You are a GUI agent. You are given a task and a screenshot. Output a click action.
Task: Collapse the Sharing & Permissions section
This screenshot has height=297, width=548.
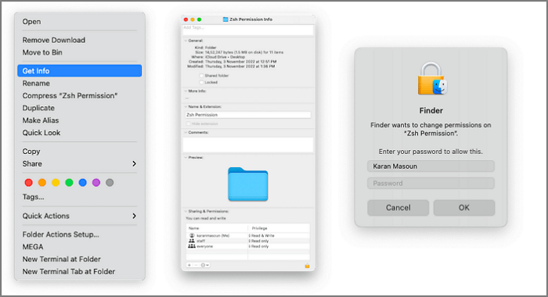coord(186,211)
